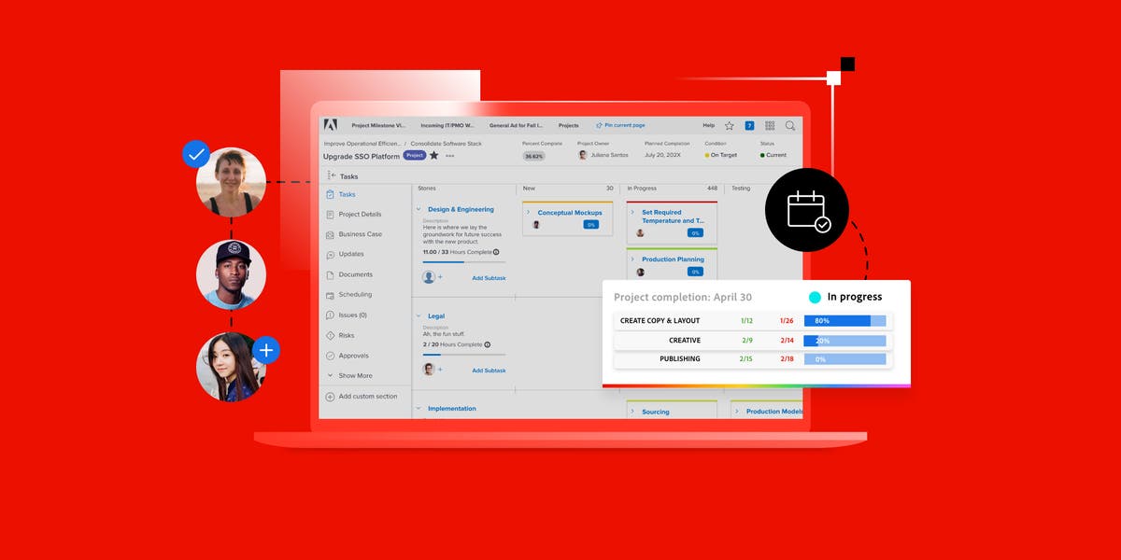
Task: Favorite the Upgrade SSO Platform project star
Action: (x=434, y=155)
